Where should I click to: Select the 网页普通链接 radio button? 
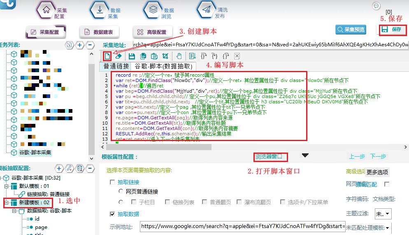[x=121, y=192]
